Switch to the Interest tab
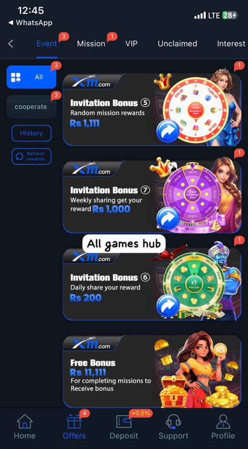 point(231,43)
